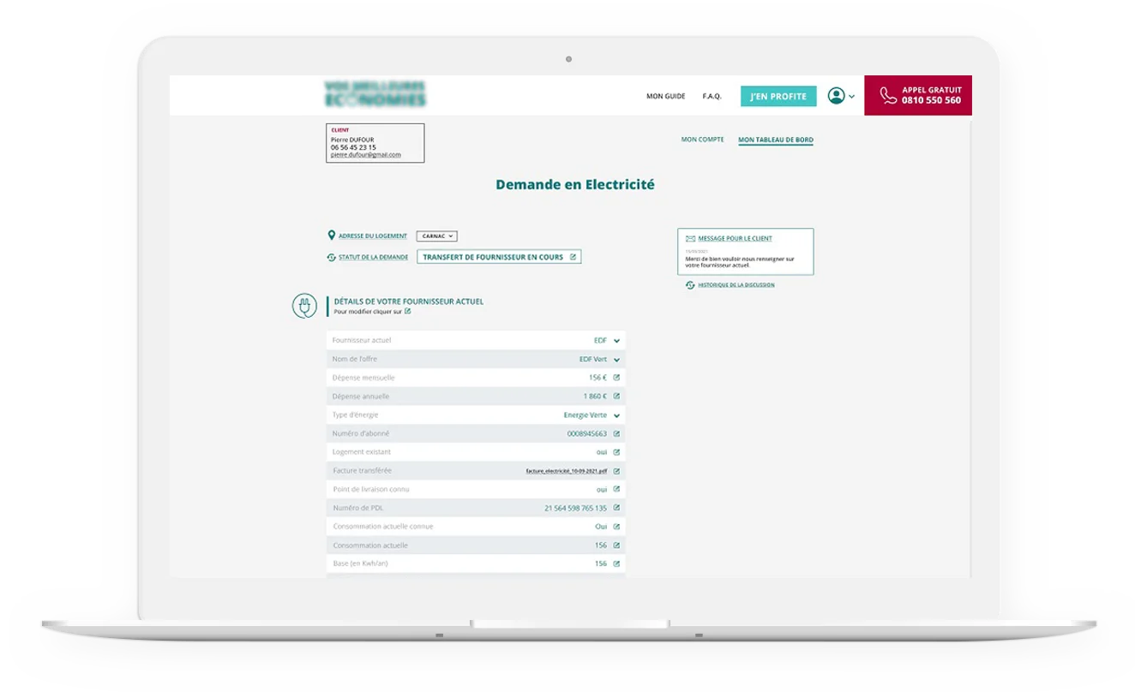The width and height of the screenshot is (1135, 692).
Task: Click the location pin icon
Action: tap(332, 236)
